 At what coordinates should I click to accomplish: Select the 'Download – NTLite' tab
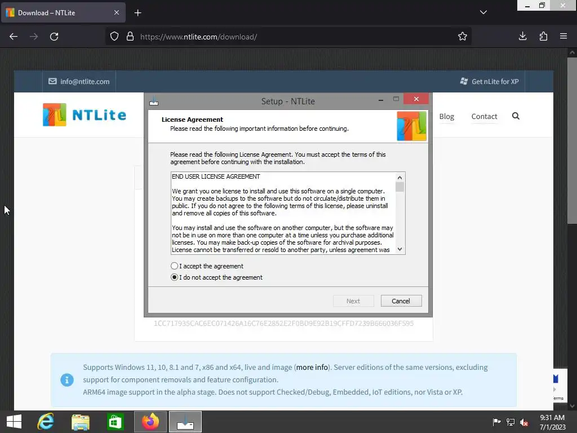(x=63, y=12)
